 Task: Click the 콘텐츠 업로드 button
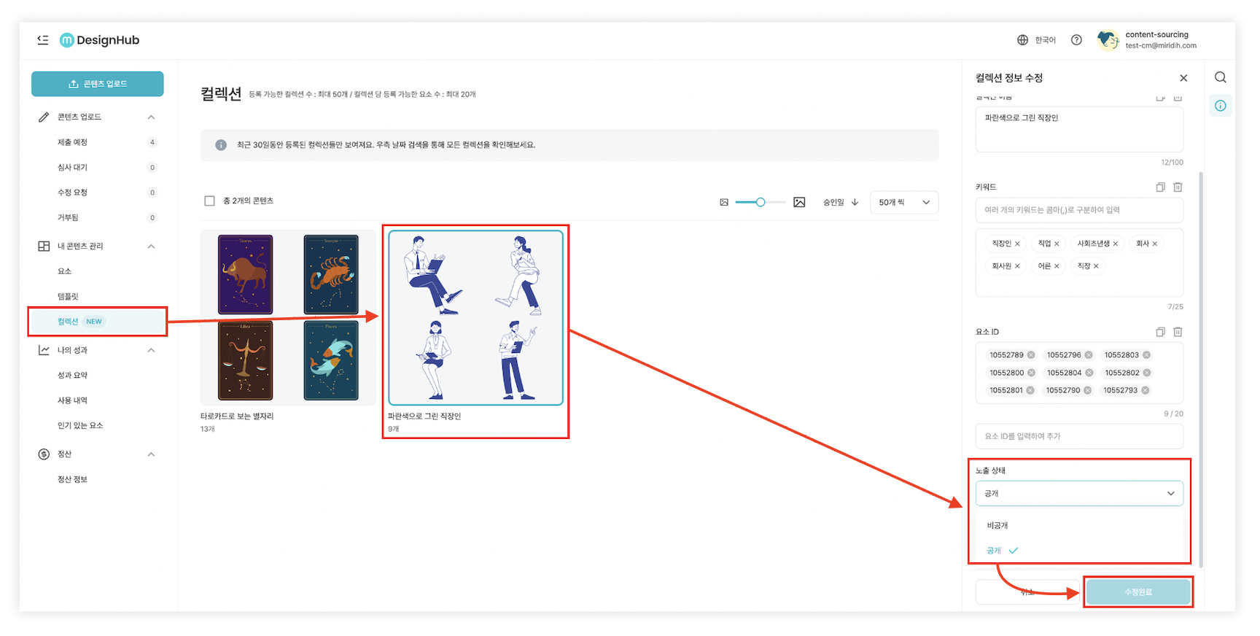tap(98, 84)
